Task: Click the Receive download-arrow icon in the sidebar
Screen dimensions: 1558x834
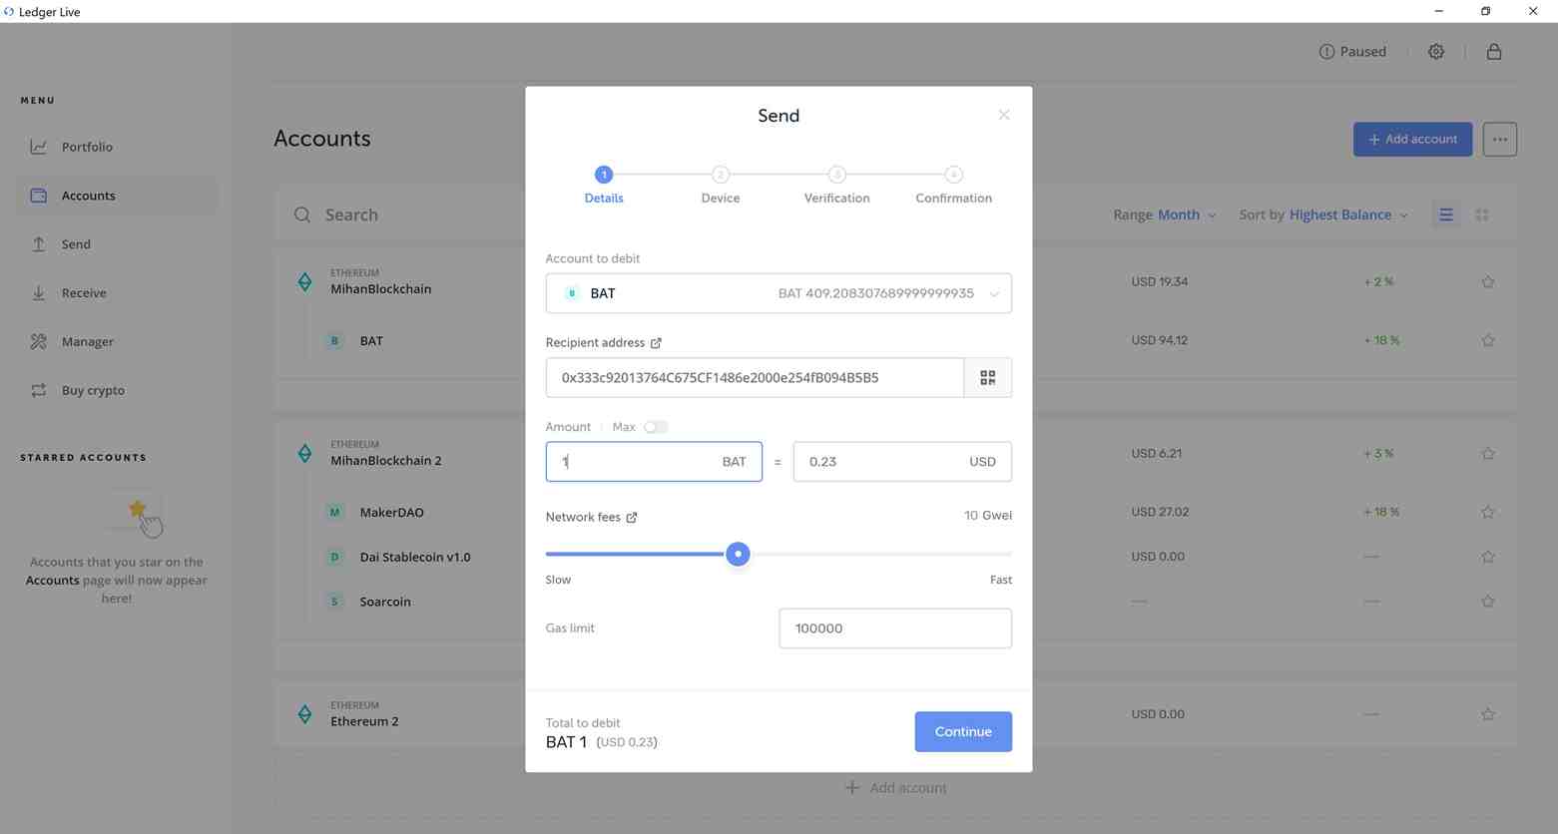Action: (x=39, y=293)
